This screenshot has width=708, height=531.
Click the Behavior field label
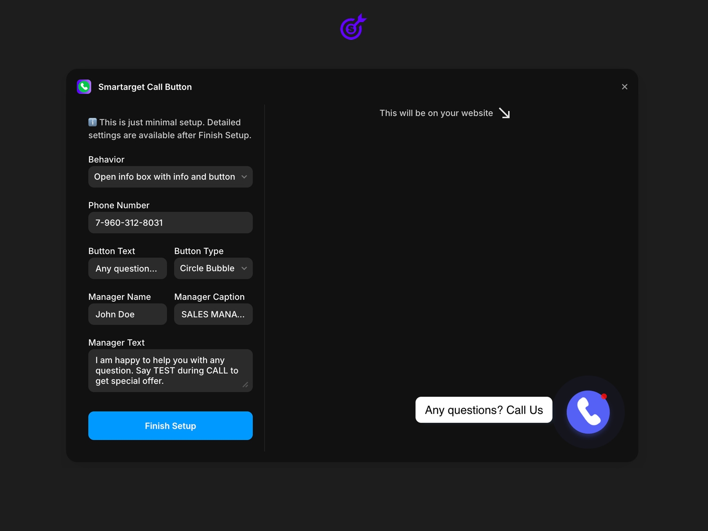coord(106,159)
